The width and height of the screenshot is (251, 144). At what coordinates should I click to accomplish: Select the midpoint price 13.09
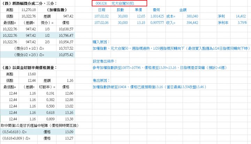coord(69,132)
